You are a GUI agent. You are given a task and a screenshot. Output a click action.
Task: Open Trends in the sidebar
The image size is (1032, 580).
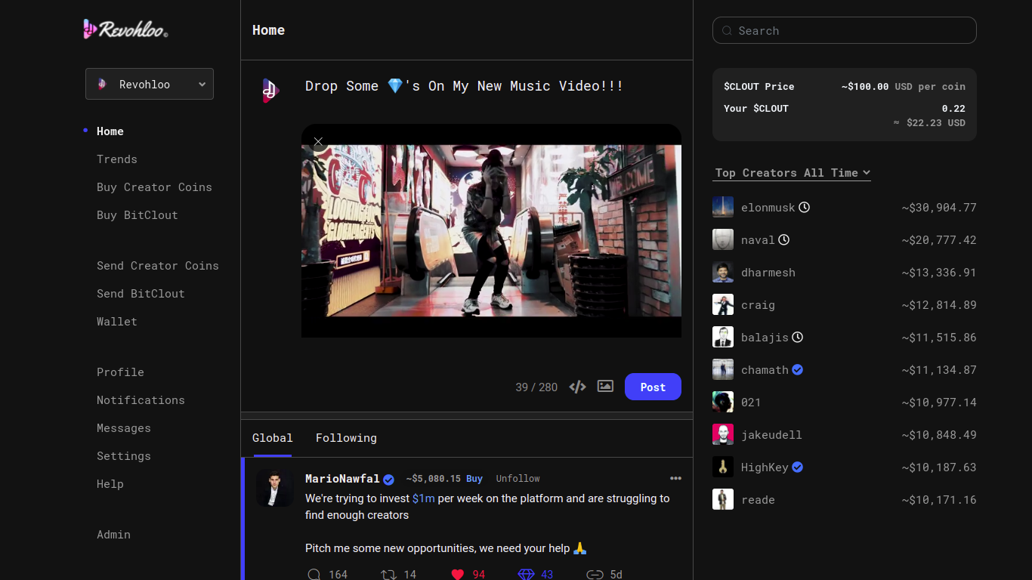pos(117,159)
